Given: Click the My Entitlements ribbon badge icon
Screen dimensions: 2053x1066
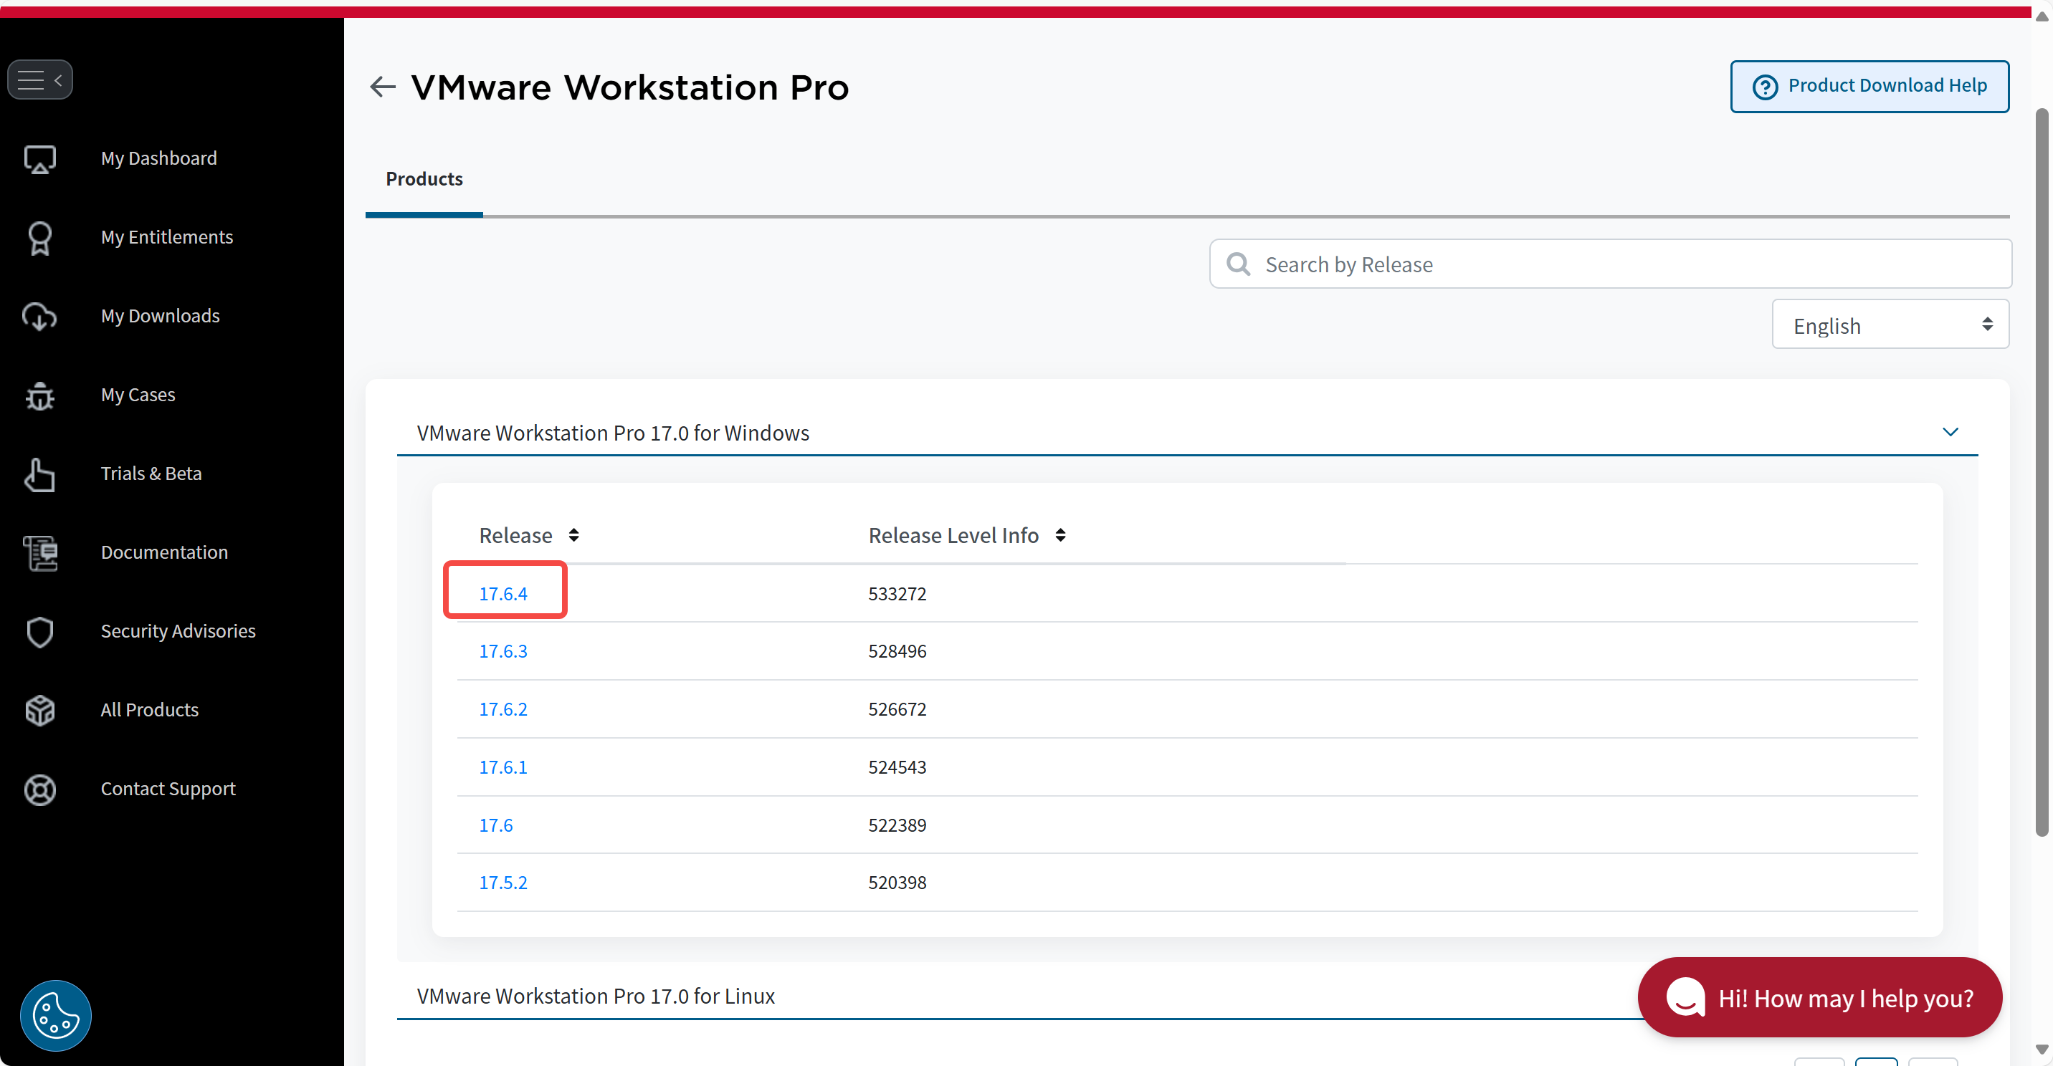Looking at the screenshot, I should click(40, 237).
